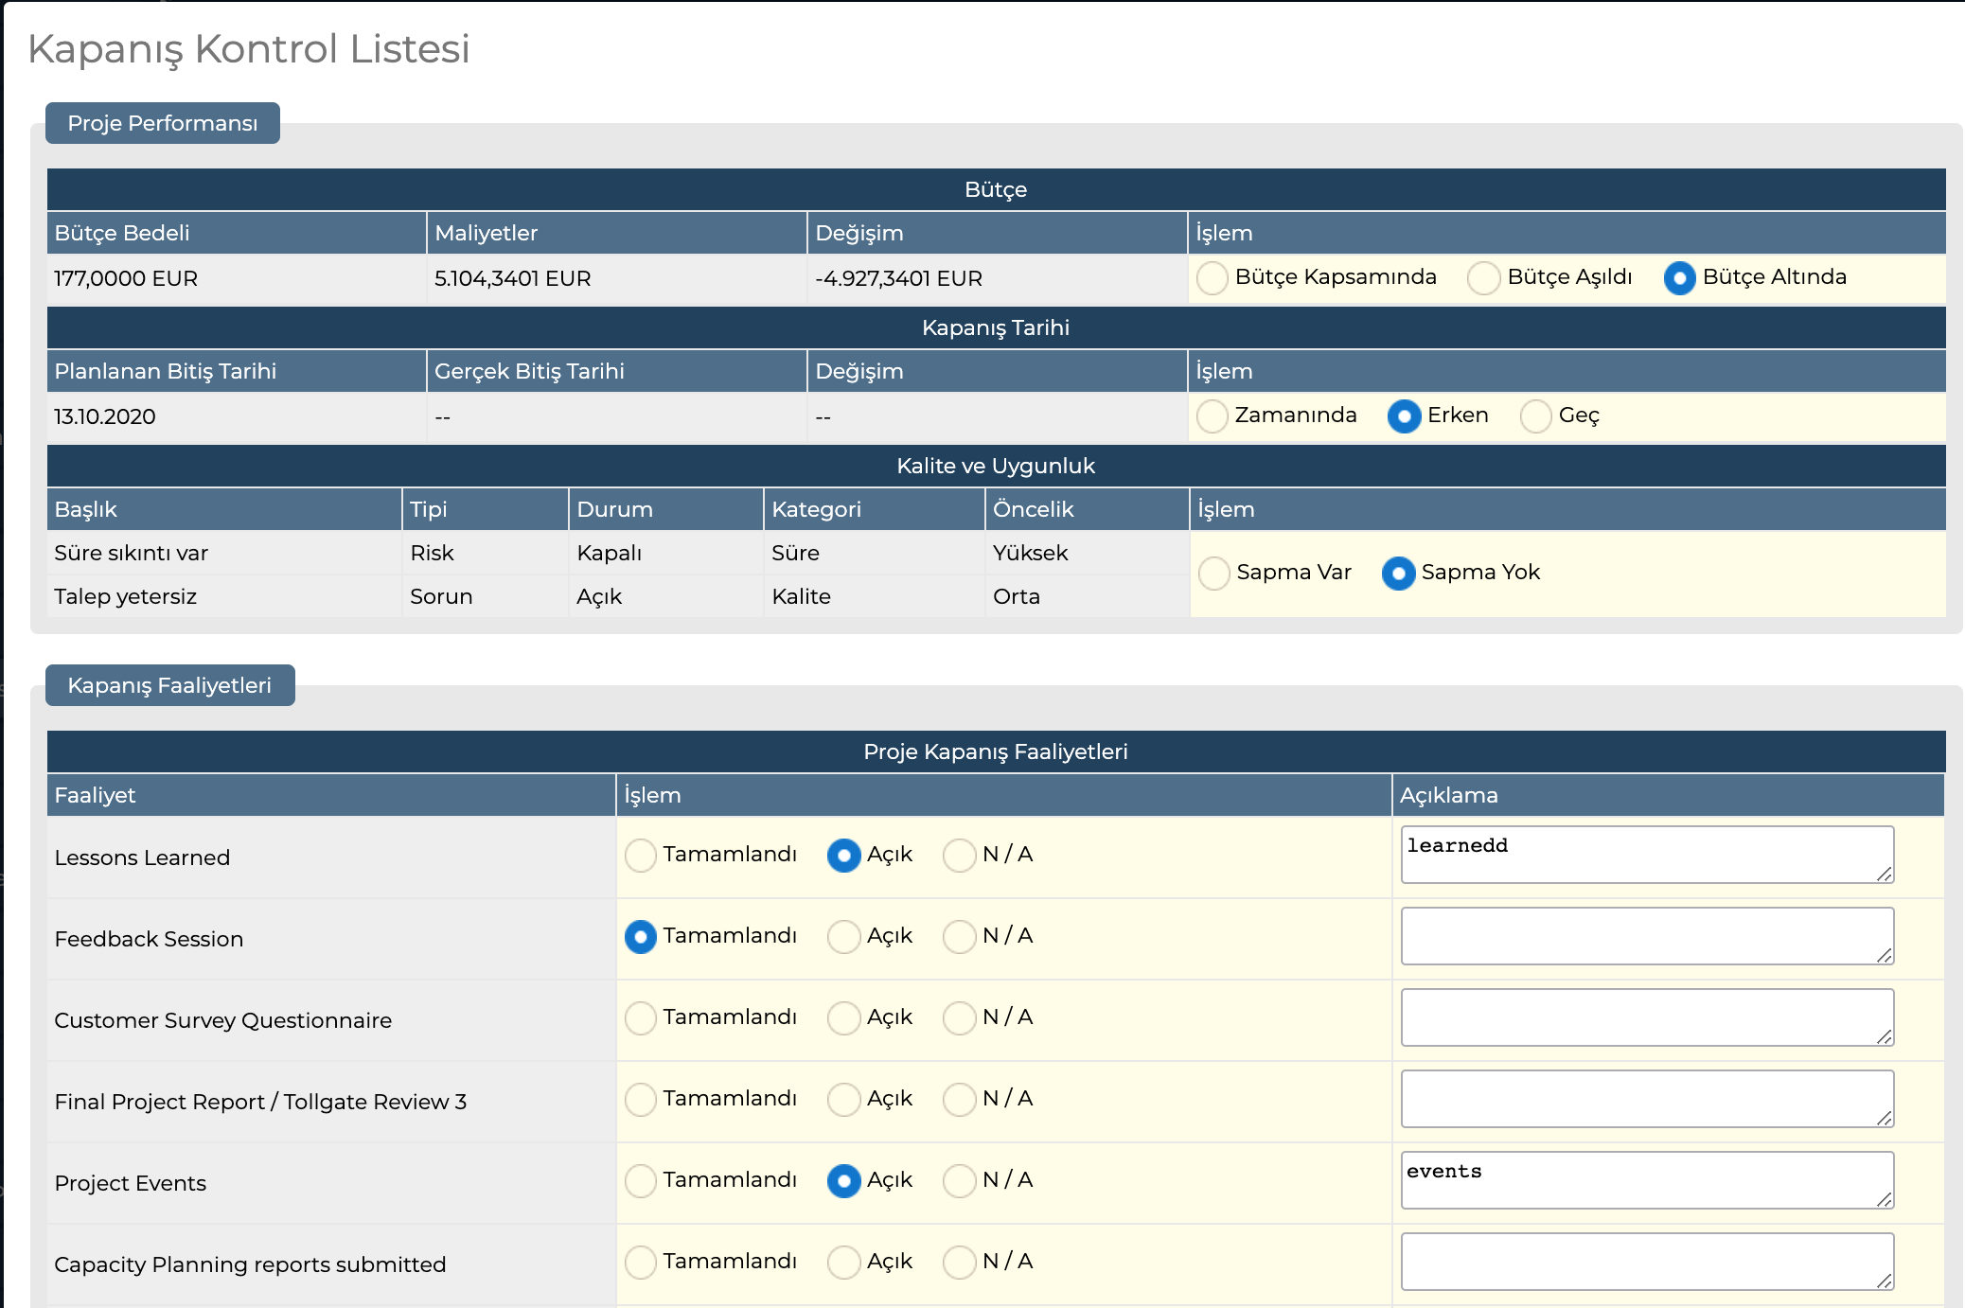The height and width of the screenshot is (1308, 1965).
Task: Click the 13.10.2020 planned end date
Action: (x=105, y=416)
